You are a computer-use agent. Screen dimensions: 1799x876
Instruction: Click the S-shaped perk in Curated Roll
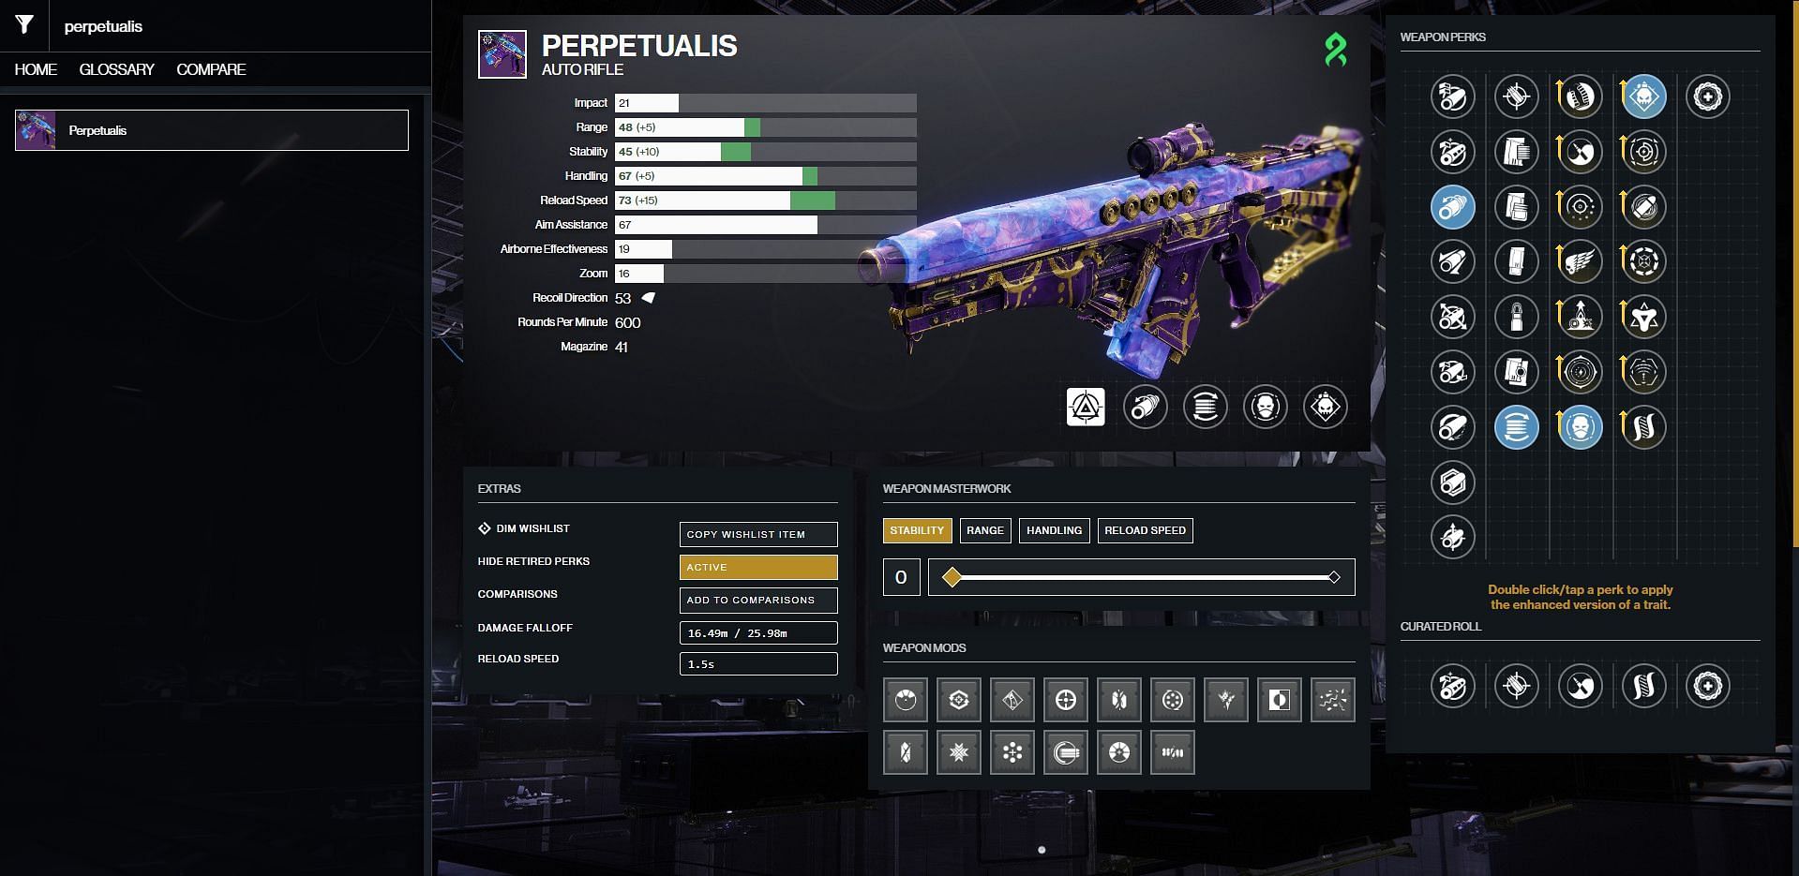click(1643, 686)
